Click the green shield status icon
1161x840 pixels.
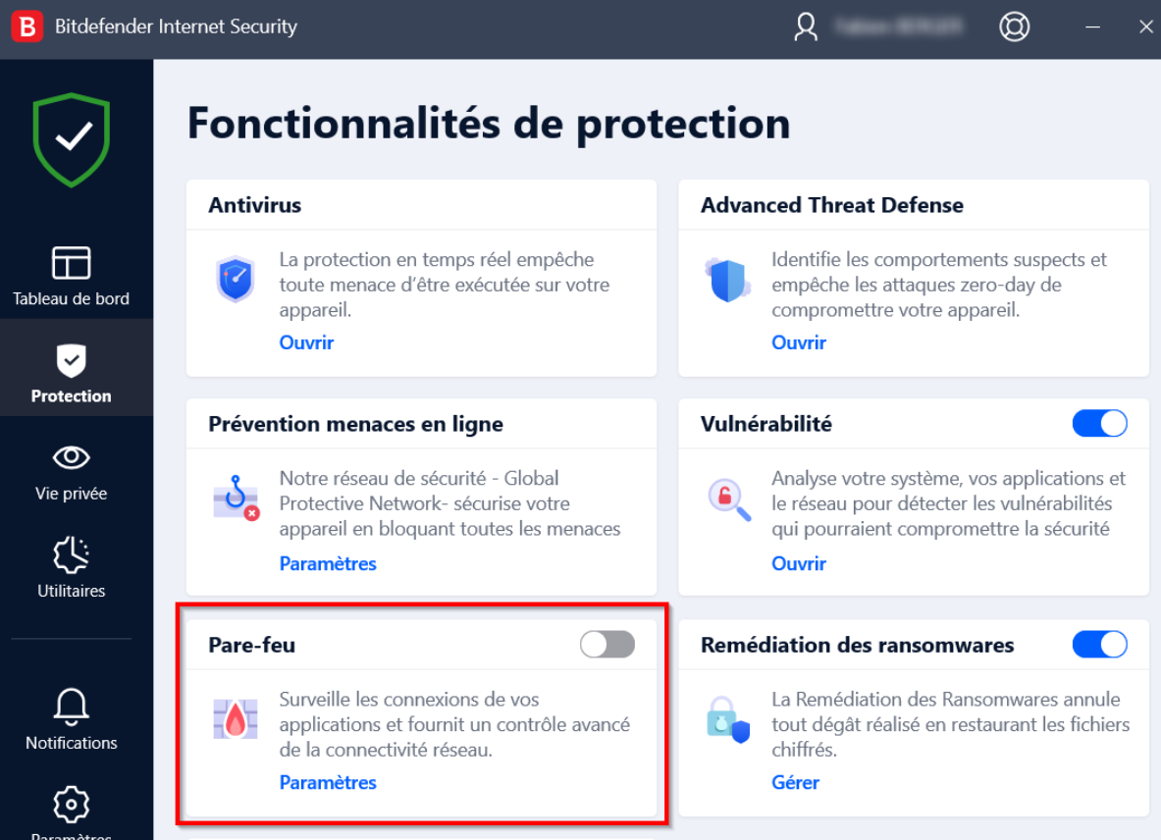point(72,138)
